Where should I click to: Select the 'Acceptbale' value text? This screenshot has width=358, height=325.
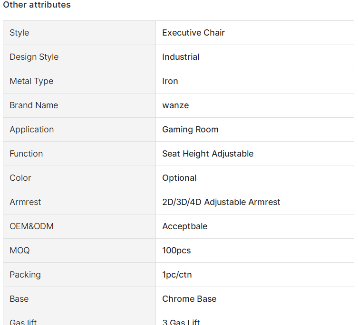coord(185,226)
